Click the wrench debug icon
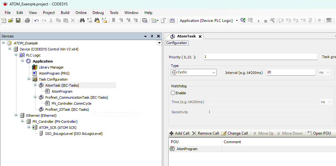The width and height of the screenshot is (336, 166). coord(272,21)
